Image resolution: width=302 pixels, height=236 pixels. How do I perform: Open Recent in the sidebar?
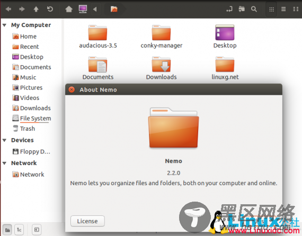(x=25, y=47)
